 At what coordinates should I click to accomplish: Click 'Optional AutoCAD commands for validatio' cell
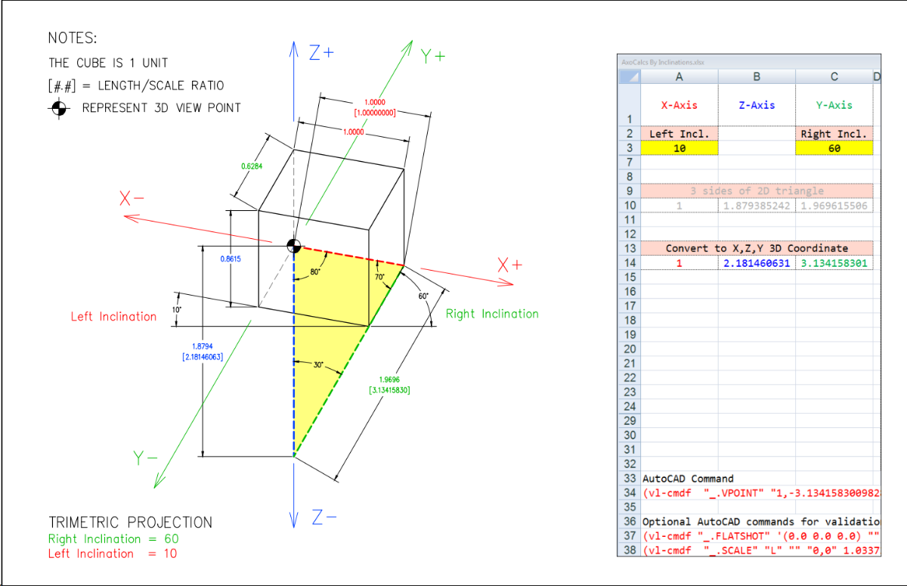[760, 522]
